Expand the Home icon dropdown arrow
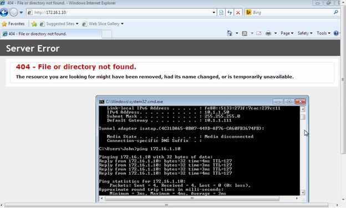 [237, 33]
